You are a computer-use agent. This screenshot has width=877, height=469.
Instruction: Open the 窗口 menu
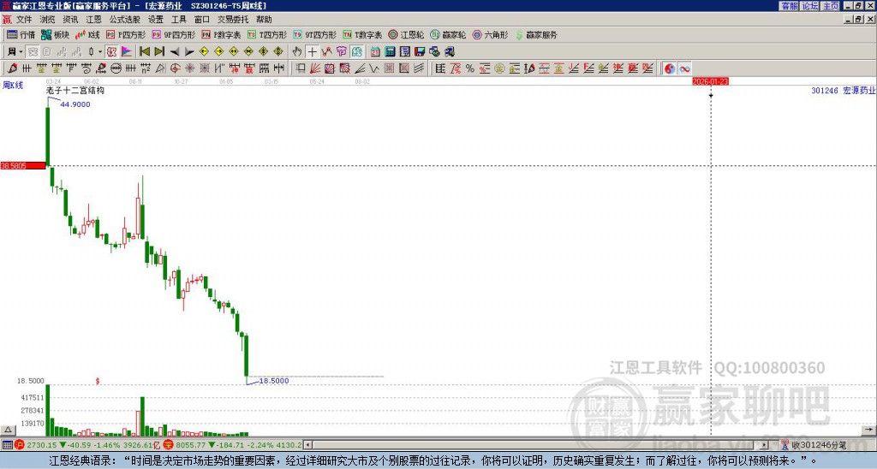(202, 20)
